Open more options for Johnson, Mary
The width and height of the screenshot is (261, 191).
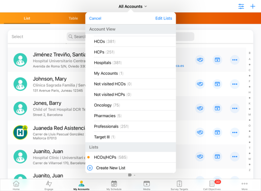tap(234, 84)
